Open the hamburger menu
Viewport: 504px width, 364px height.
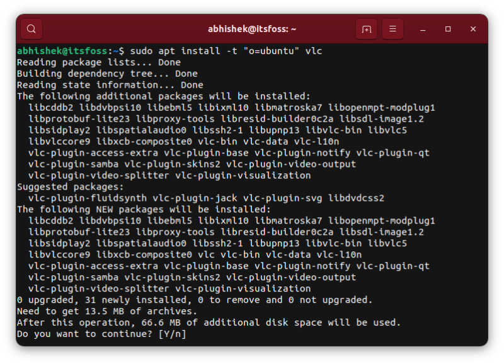pos(392,29)
